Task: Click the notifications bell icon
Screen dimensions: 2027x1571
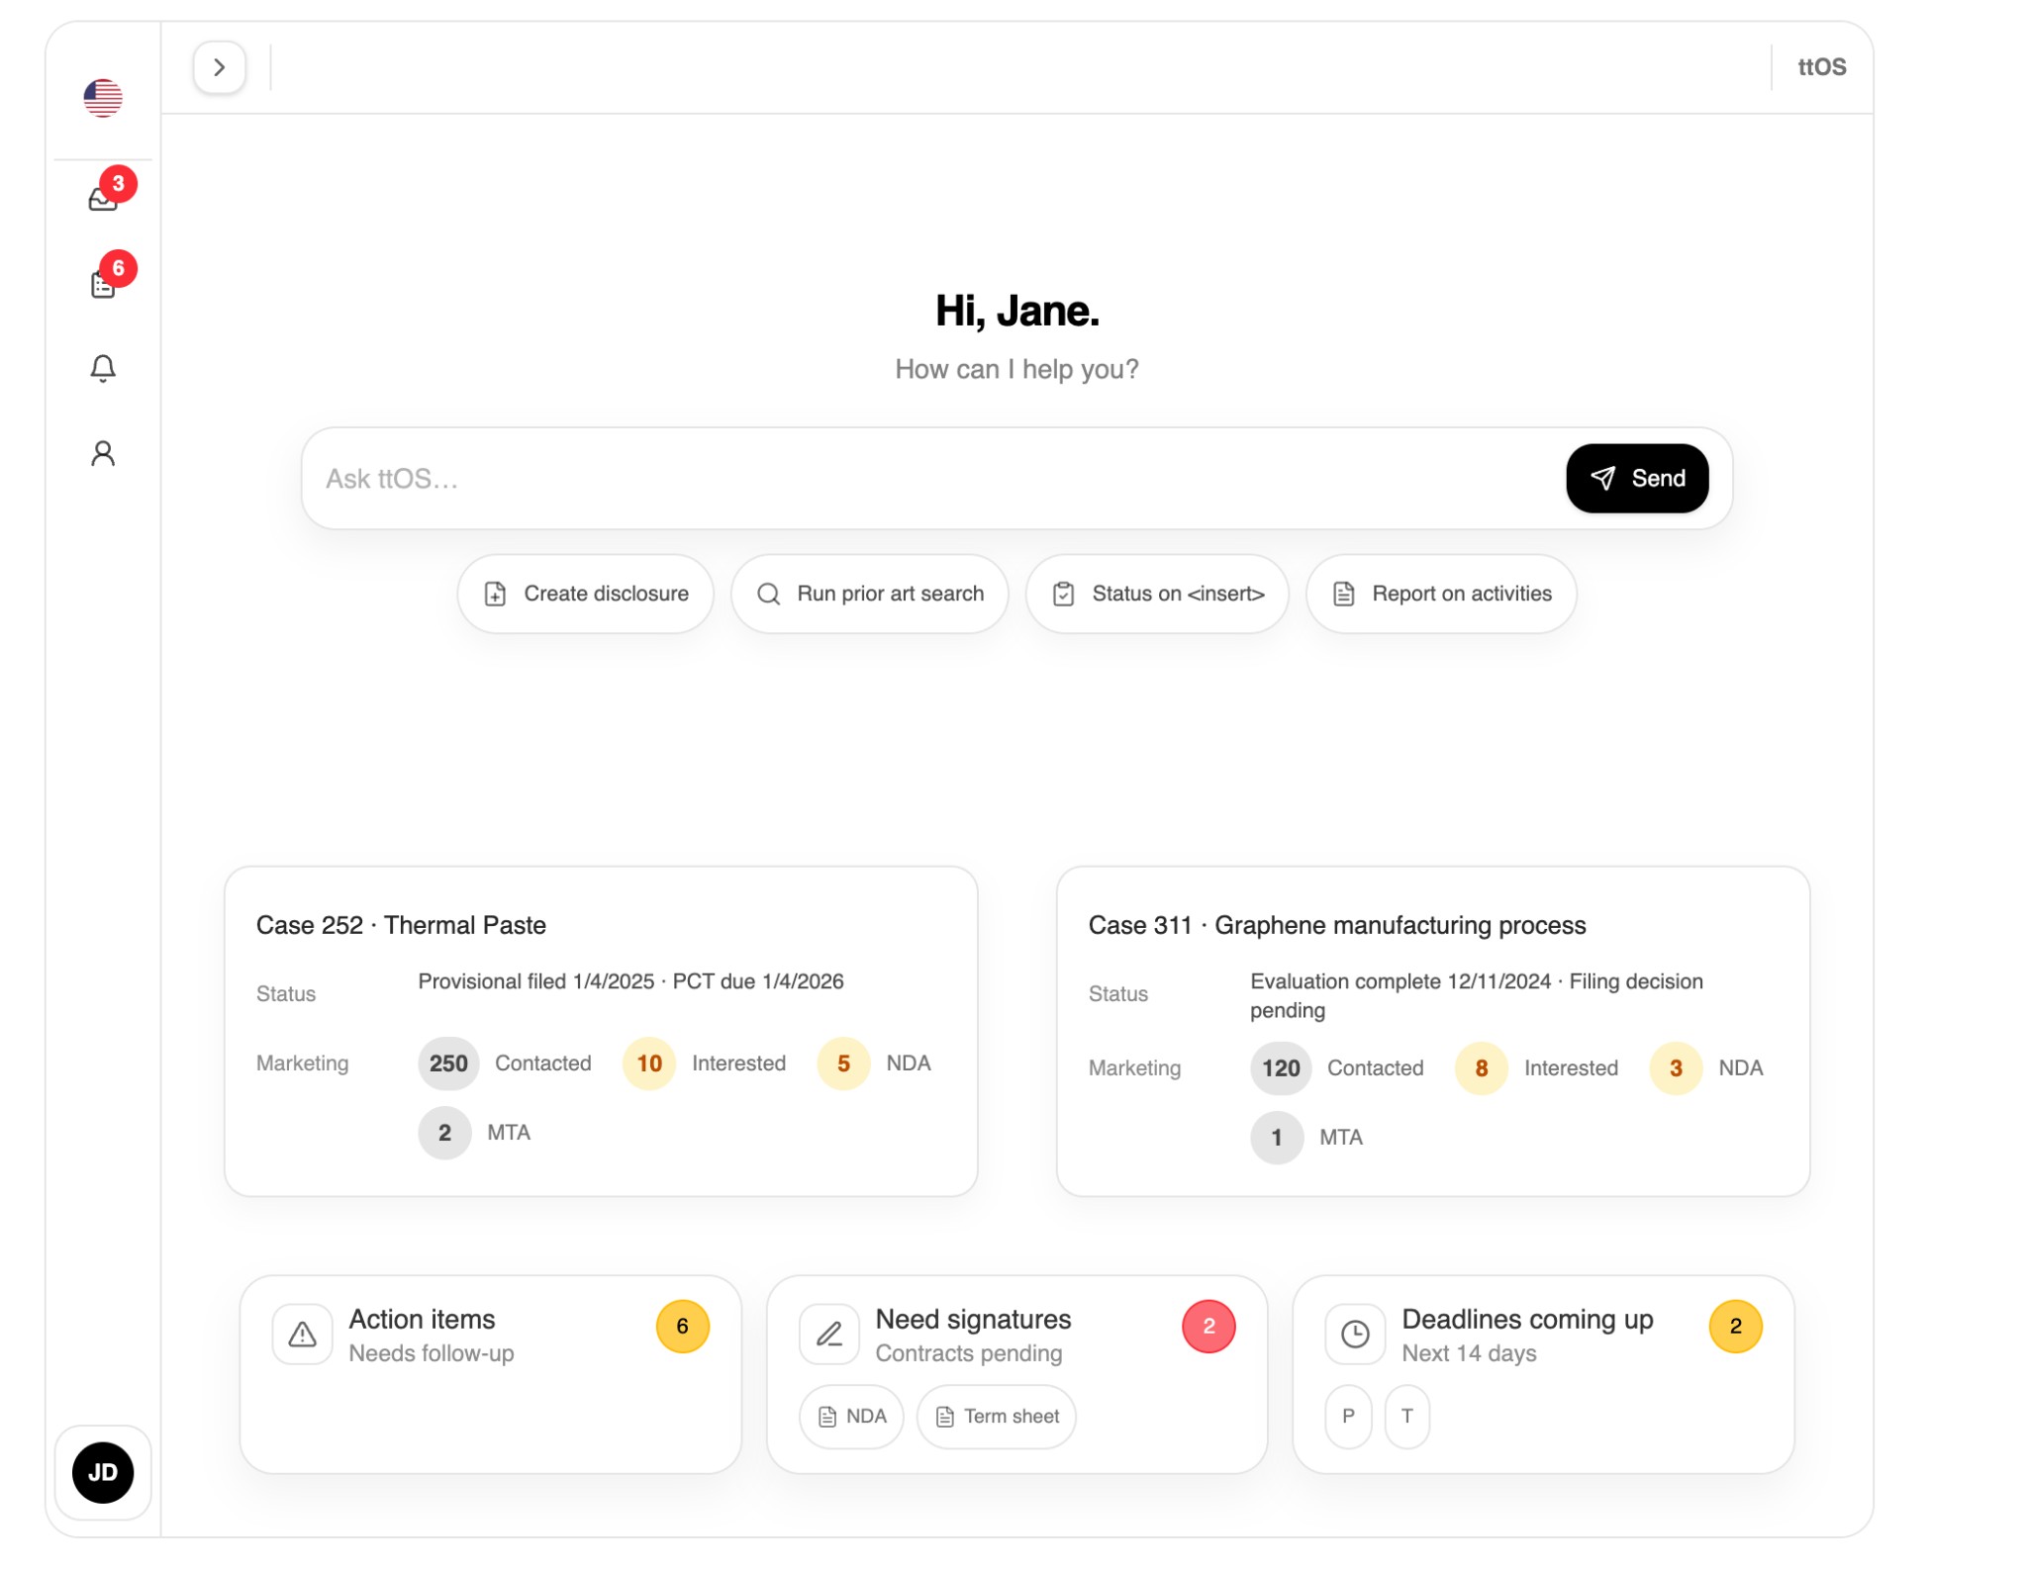Action: [103, 369]
